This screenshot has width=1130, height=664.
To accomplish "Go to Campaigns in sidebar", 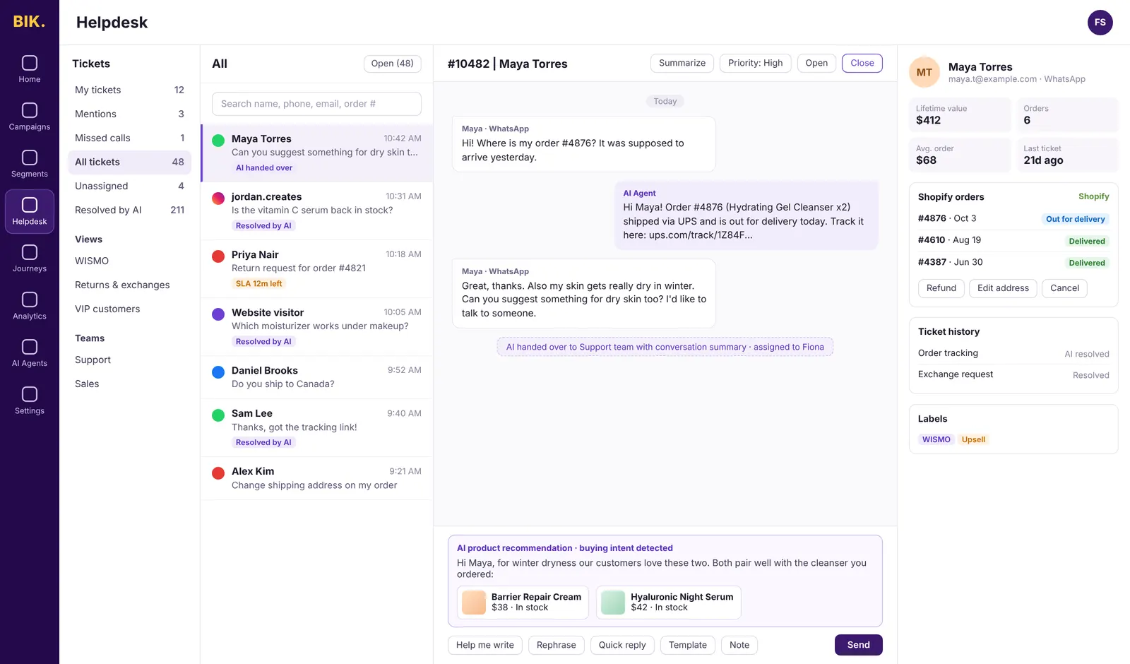I will 30,117.
